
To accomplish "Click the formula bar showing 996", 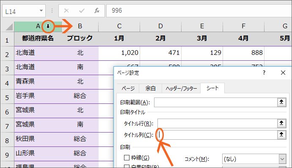I will [x=199, y=11].
